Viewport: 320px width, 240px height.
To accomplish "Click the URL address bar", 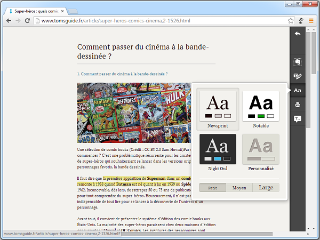I will 163,21.
